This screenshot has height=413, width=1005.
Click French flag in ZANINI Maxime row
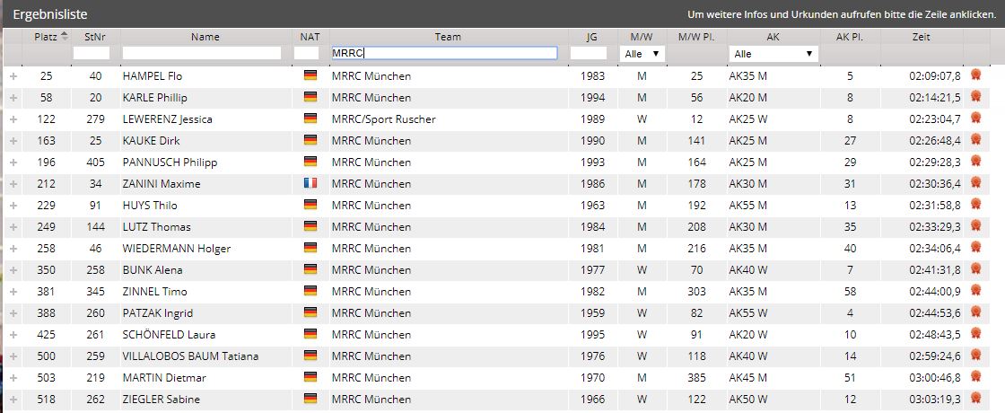310,183
